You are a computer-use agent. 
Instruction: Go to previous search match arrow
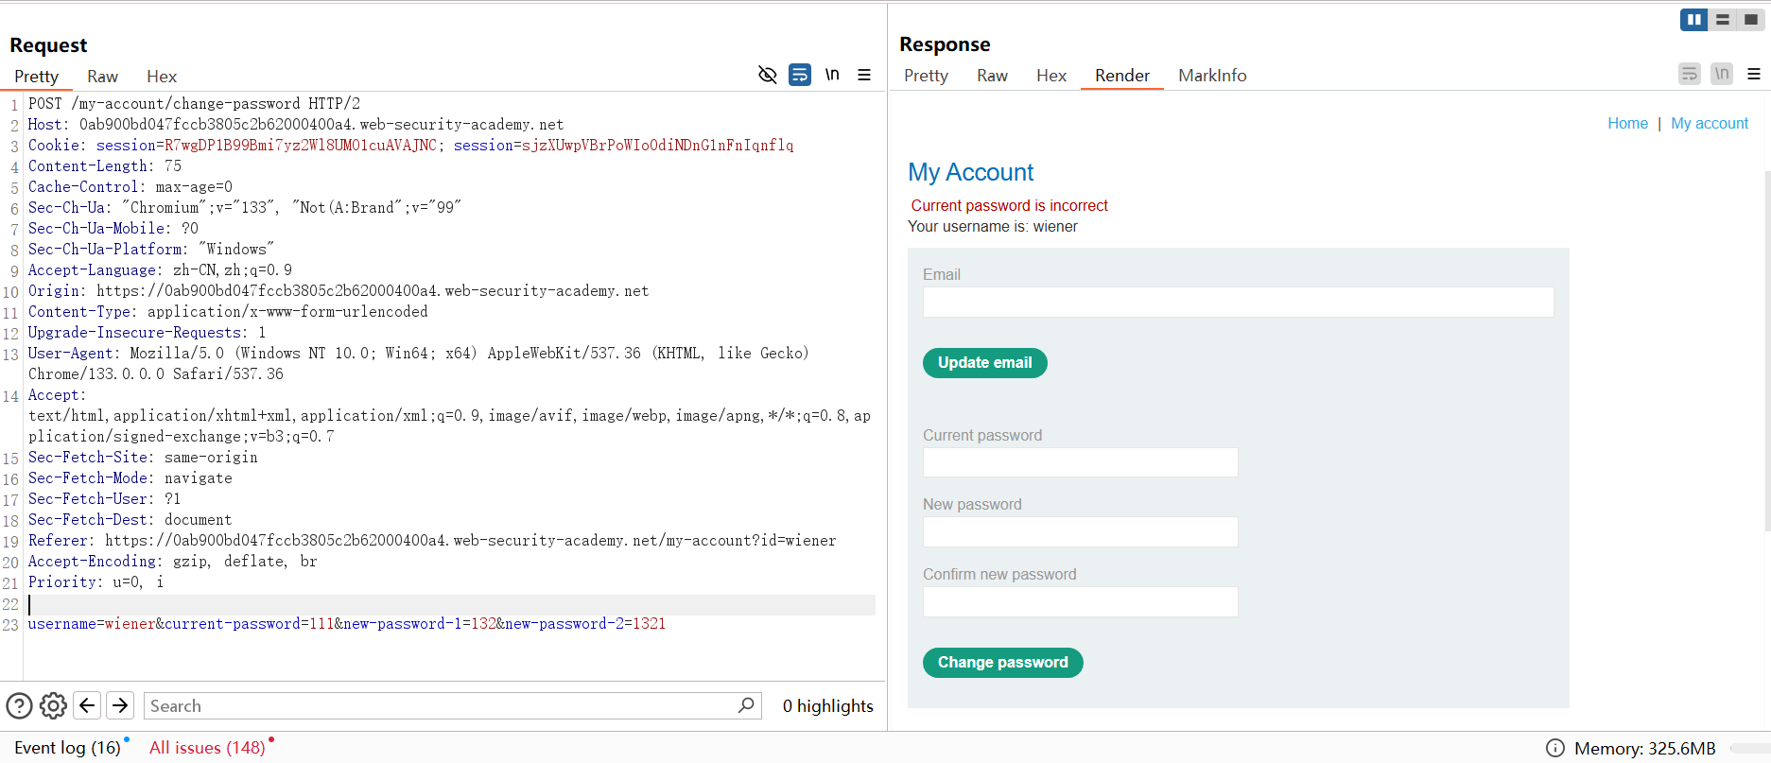point(87,705)
